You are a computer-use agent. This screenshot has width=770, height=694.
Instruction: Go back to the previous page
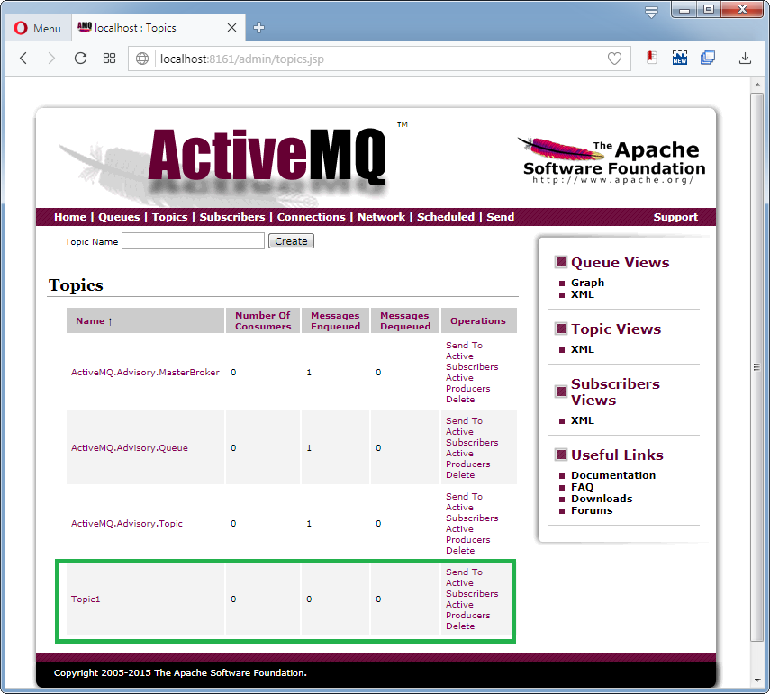(23, 59)
